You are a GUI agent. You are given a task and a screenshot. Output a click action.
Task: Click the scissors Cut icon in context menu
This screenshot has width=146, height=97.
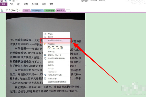pos(45,34)
